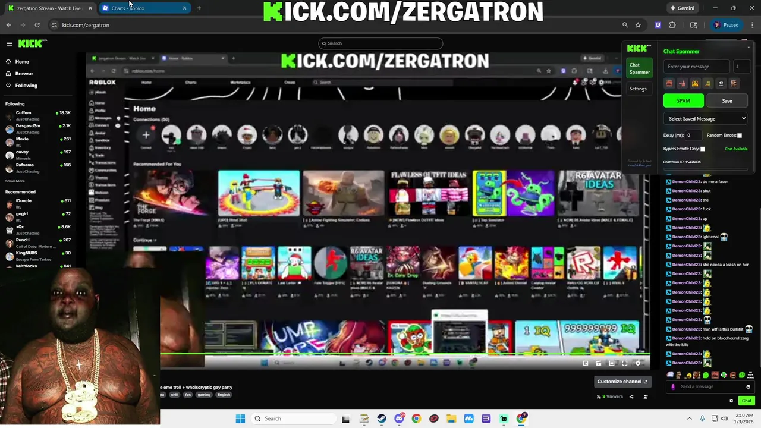The height and width of the screenshot is (428, 761).
Task: Expand Following list with Show More
Action: (x=15, y=181)
